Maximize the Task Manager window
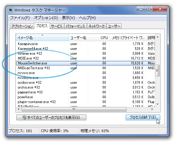176x143 pixels. [149, 9]
